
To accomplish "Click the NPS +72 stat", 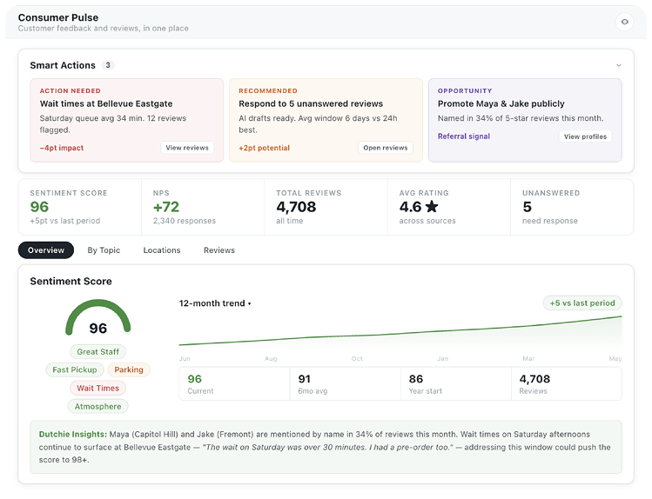I will (x=203, y=207).
